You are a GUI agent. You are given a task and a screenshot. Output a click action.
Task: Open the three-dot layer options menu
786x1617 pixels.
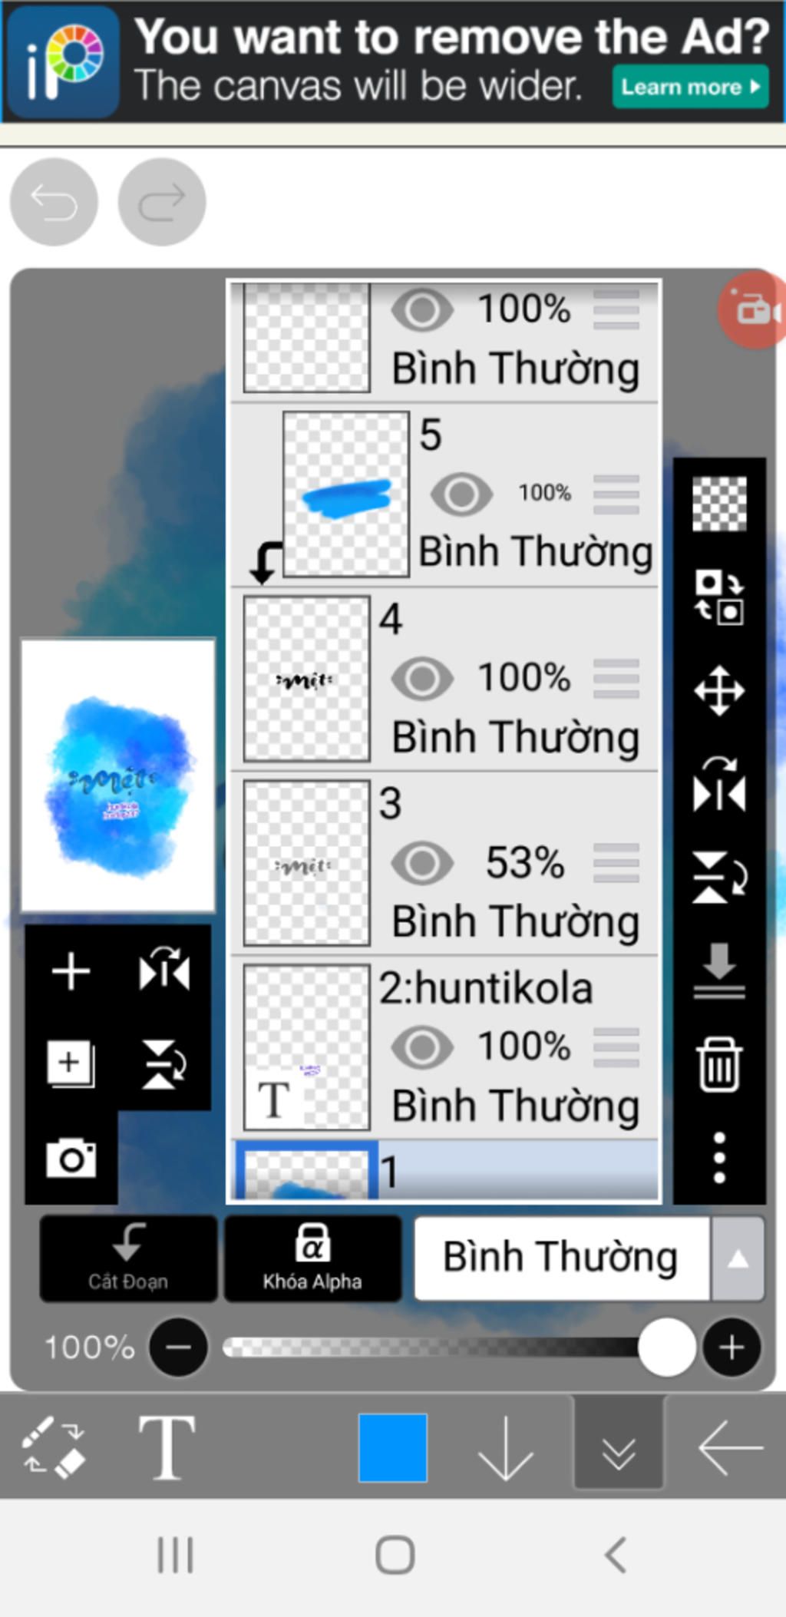point(719,1157)
